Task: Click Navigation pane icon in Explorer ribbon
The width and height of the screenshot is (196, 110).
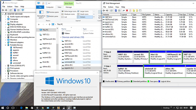Action: pos(41,12)
